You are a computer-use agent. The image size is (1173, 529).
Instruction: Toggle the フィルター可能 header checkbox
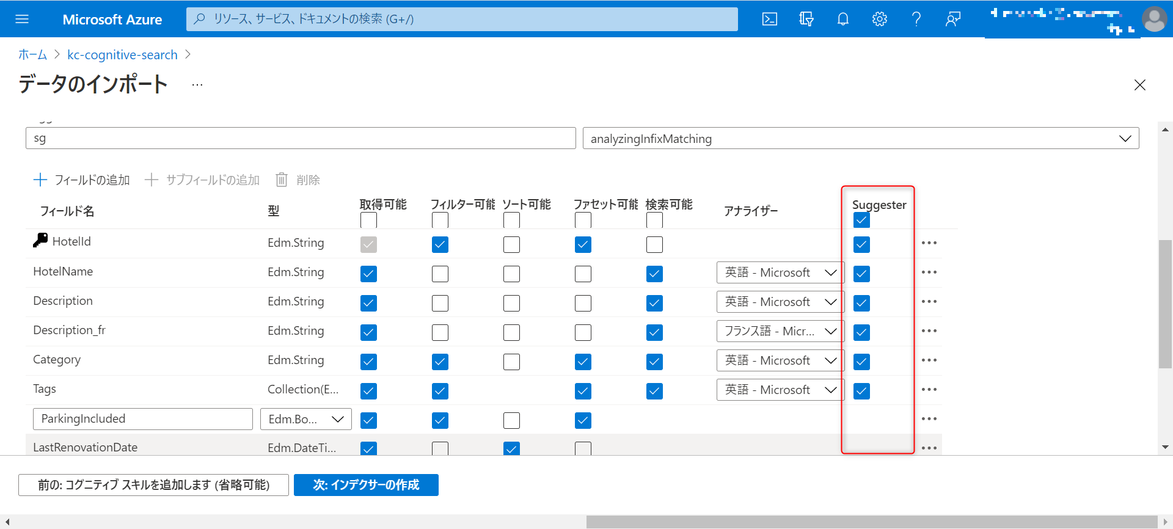click(440, 220)
